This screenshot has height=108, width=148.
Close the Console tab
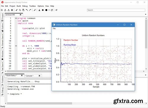click(39, 76)
